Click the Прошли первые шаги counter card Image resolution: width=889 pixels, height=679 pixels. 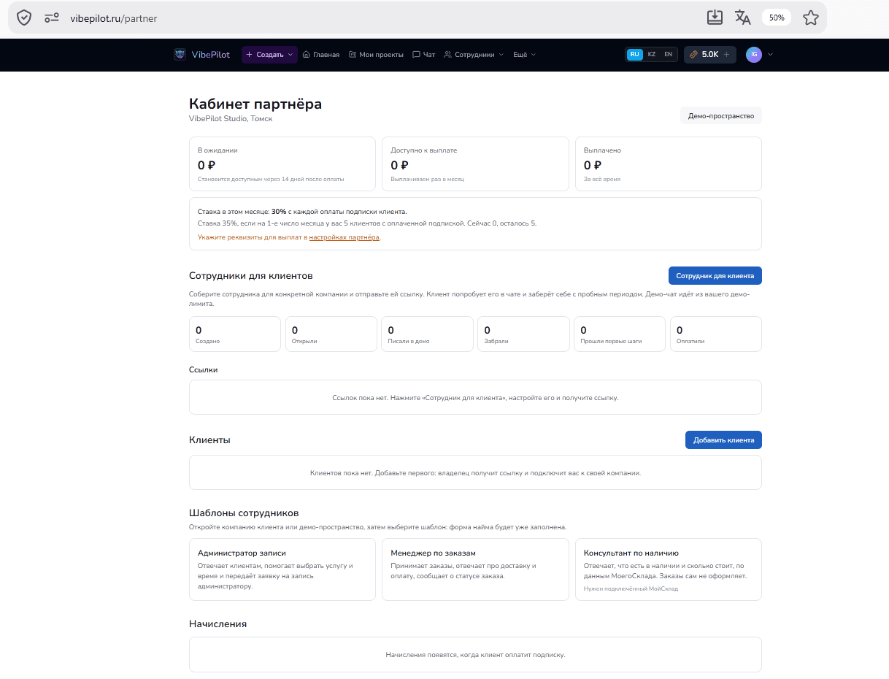click(x=620, y=334)
